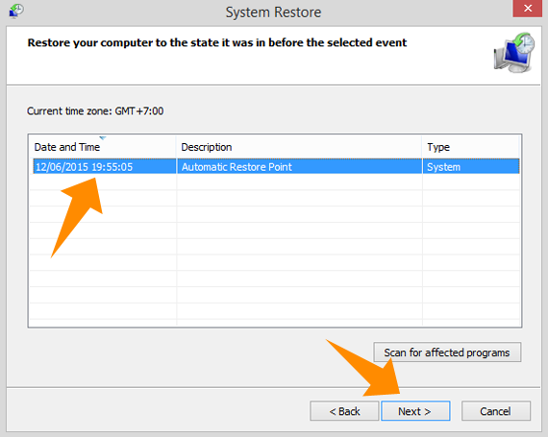Go to the previous step with Back

pos(344,411)
